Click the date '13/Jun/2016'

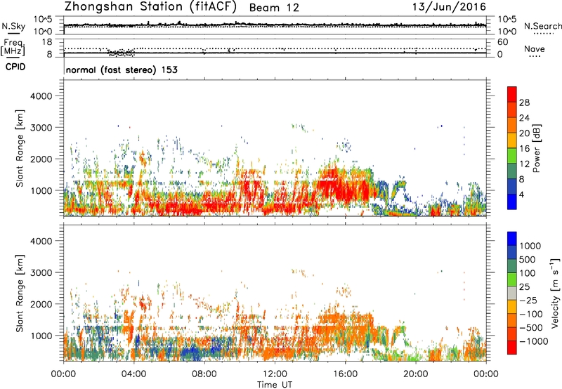(449, 7)
